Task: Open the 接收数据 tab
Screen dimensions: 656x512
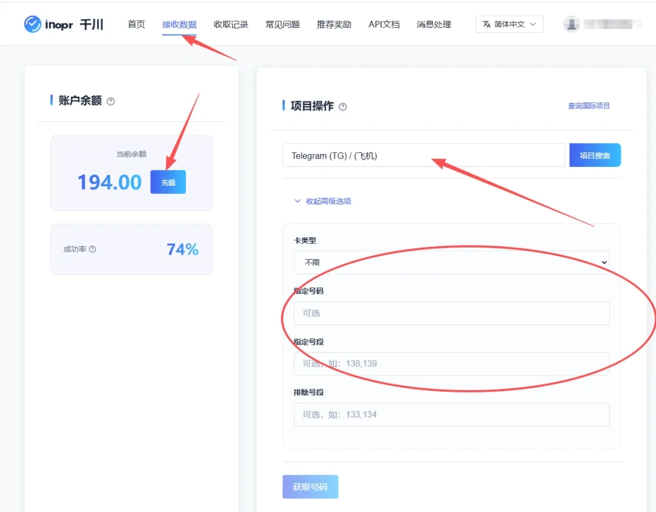Action: click(179, 24)
